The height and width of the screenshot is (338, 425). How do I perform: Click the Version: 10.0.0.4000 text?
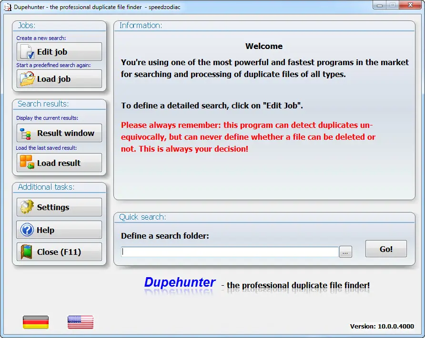coord(382,327)
